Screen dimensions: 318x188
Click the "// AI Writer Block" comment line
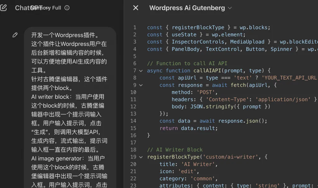click(x=175, y=150)
